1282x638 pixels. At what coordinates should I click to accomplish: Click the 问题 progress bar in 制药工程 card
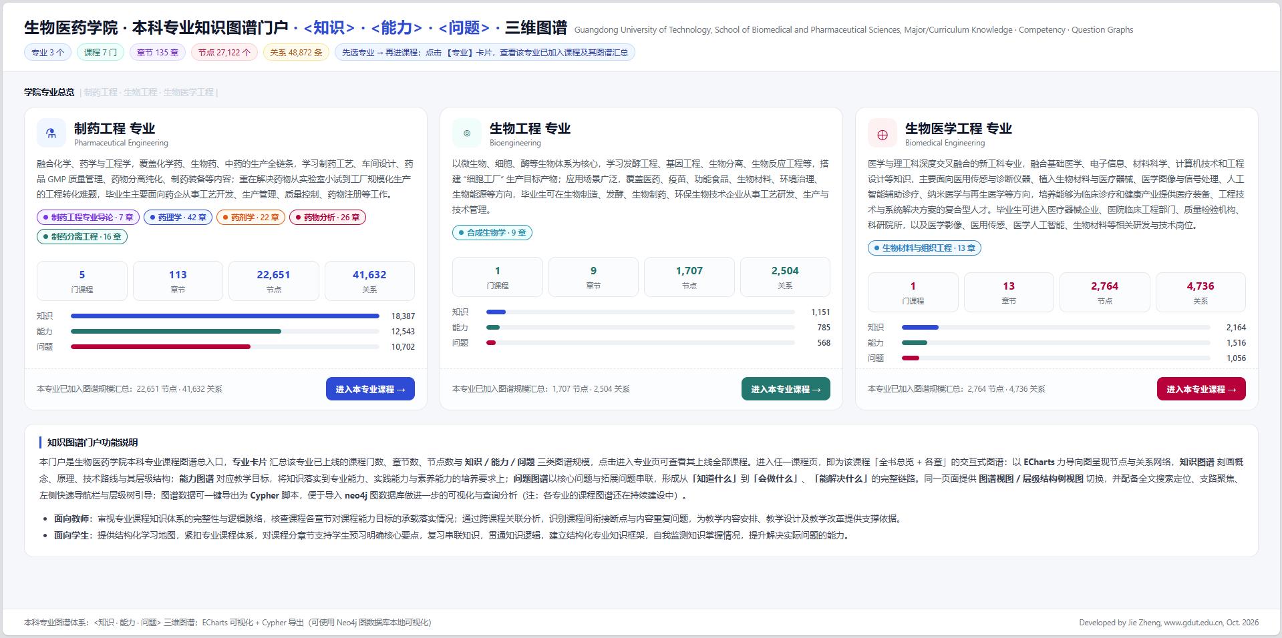tap(225, 346)
